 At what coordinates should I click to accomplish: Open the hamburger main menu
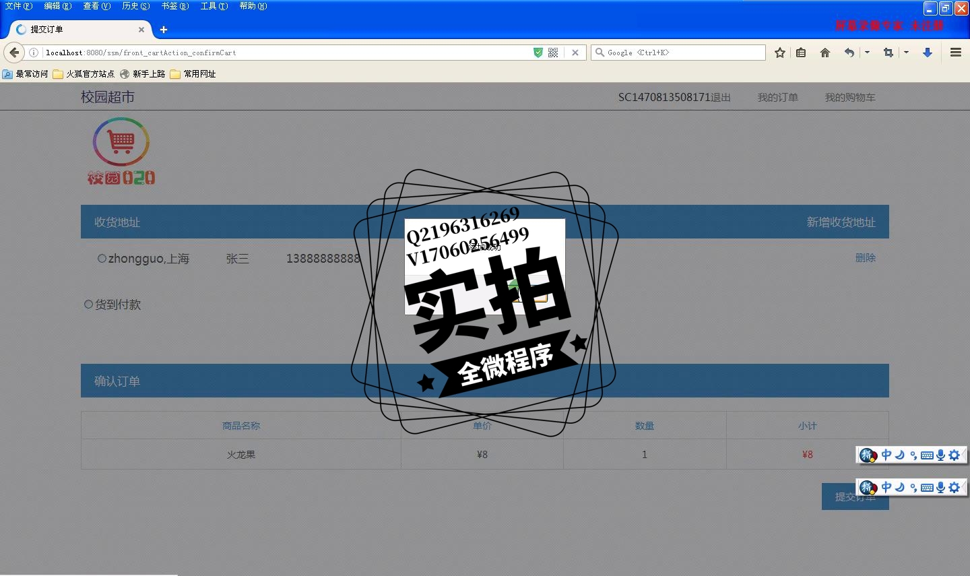(x=956, y=53)
